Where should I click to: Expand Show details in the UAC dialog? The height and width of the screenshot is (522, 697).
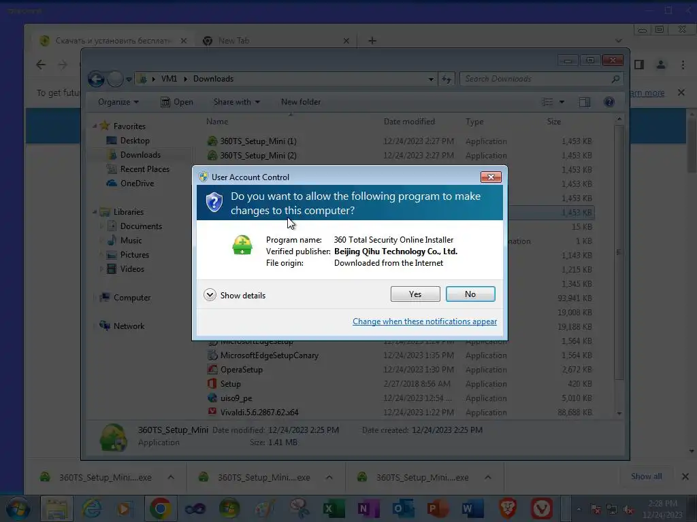coord(235,295)
